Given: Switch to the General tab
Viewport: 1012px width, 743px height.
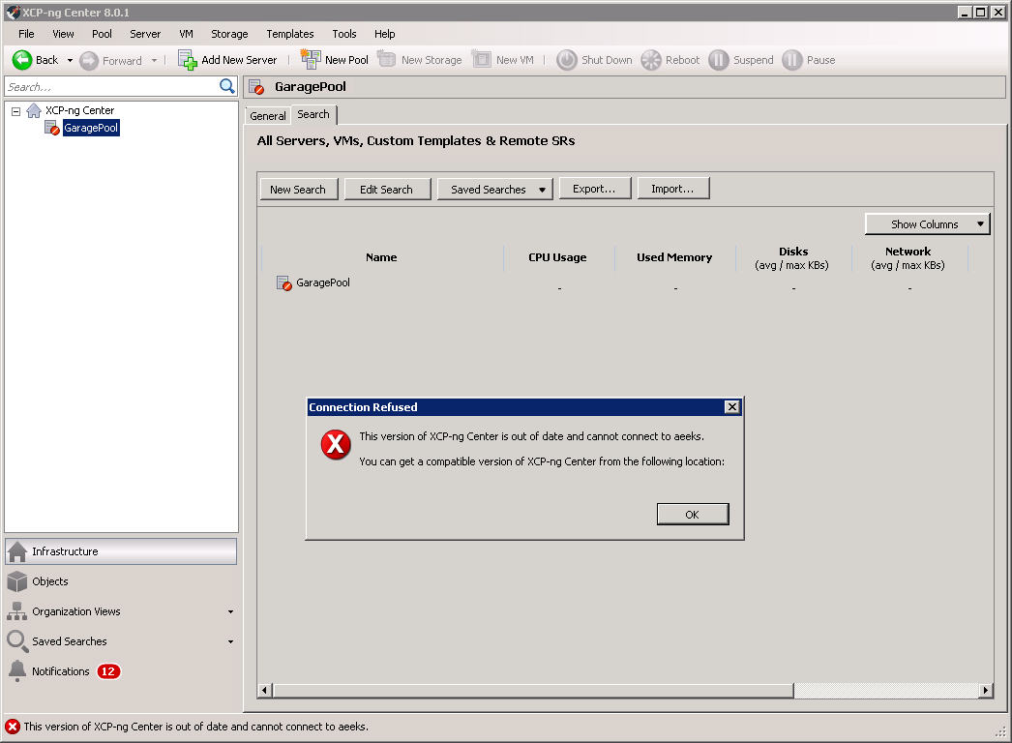Looking at the screenshot, I should pos(268,116).
